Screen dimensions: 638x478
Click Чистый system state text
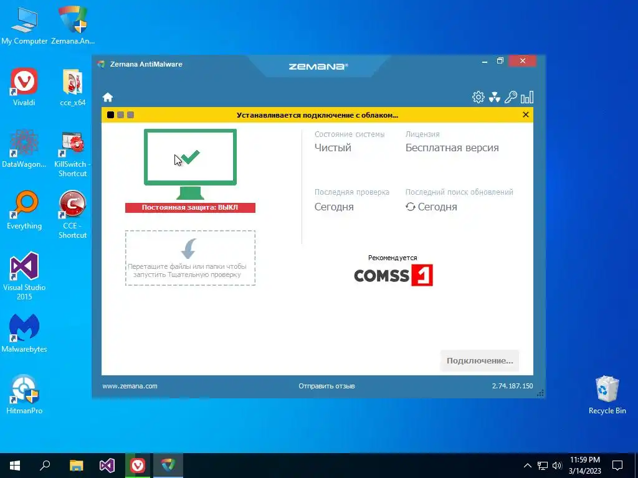333,148
